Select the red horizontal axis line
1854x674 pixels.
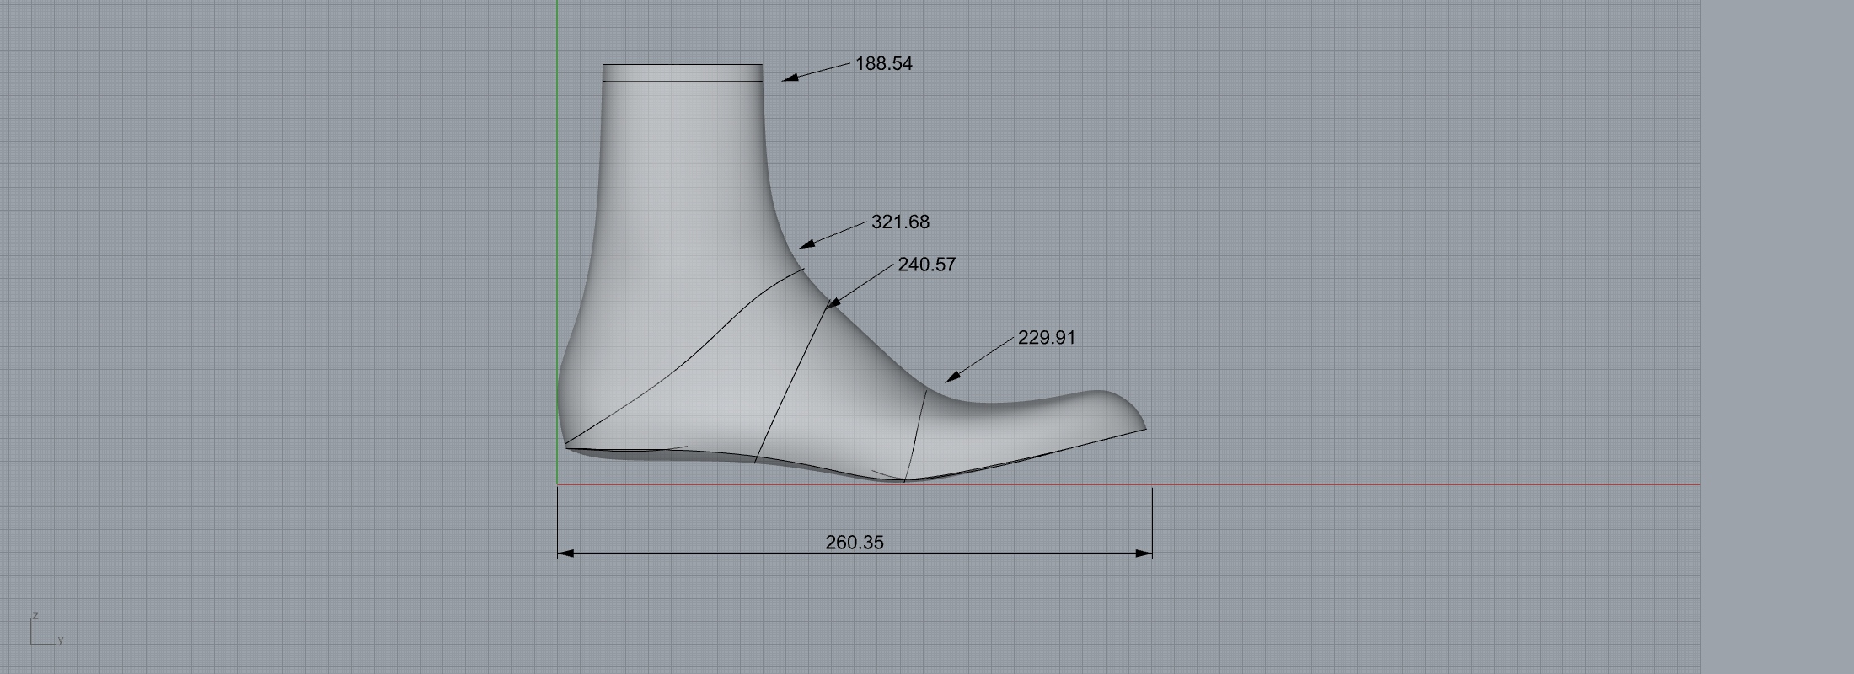[x=1433, y=484]
